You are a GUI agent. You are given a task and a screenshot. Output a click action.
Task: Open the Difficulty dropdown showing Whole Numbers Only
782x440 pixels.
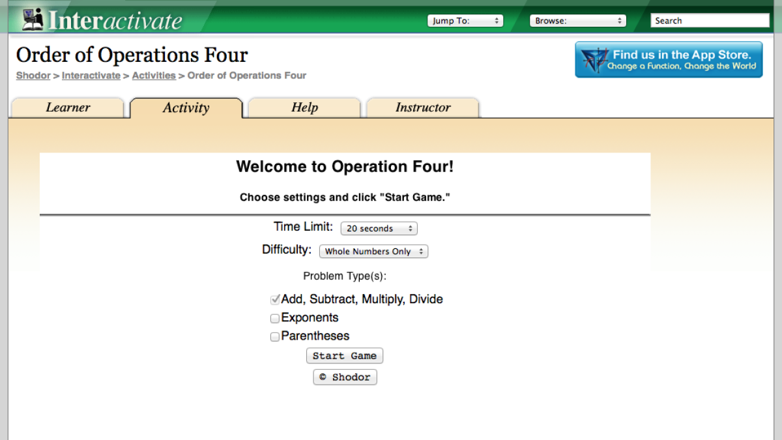pos(373,251)
